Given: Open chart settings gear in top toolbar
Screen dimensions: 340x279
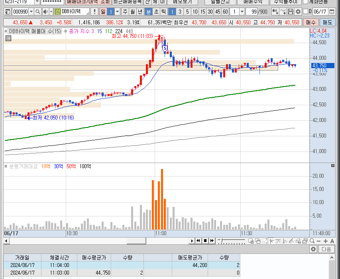Looking at the screenshot, I should 298,12.
